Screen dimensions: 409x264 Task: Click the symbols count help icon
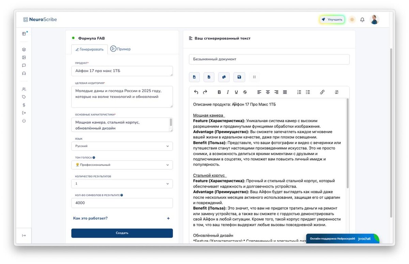(x=122, y=195)
